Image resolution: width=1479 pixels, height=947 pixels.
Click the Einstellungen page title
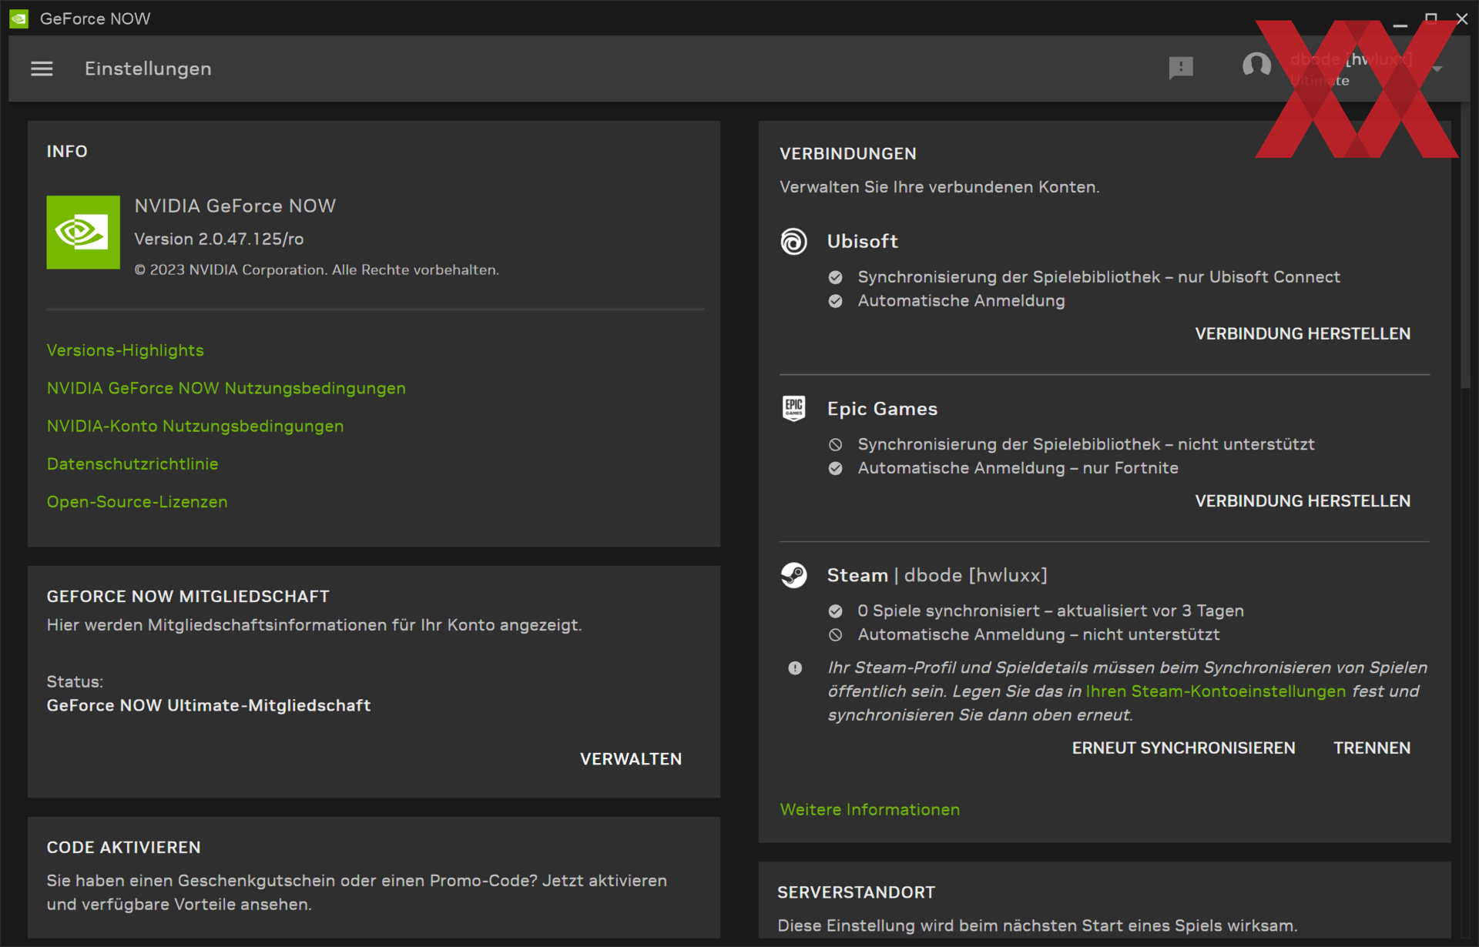coord(148,69)
